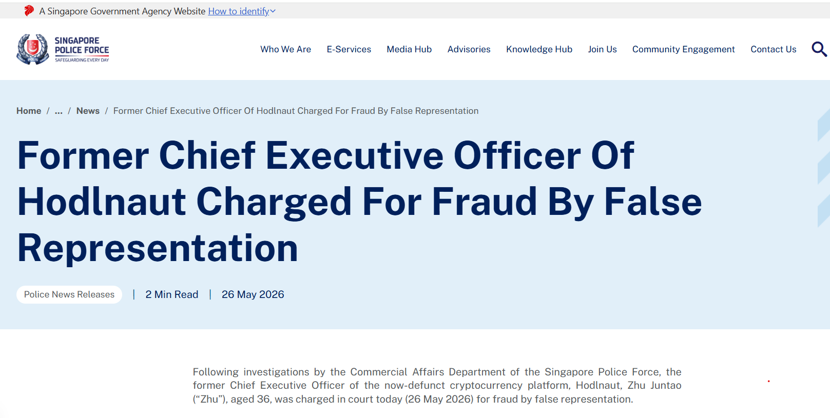Open the Who We Are menu
This screenshot has width=830, height=418.
285,49
